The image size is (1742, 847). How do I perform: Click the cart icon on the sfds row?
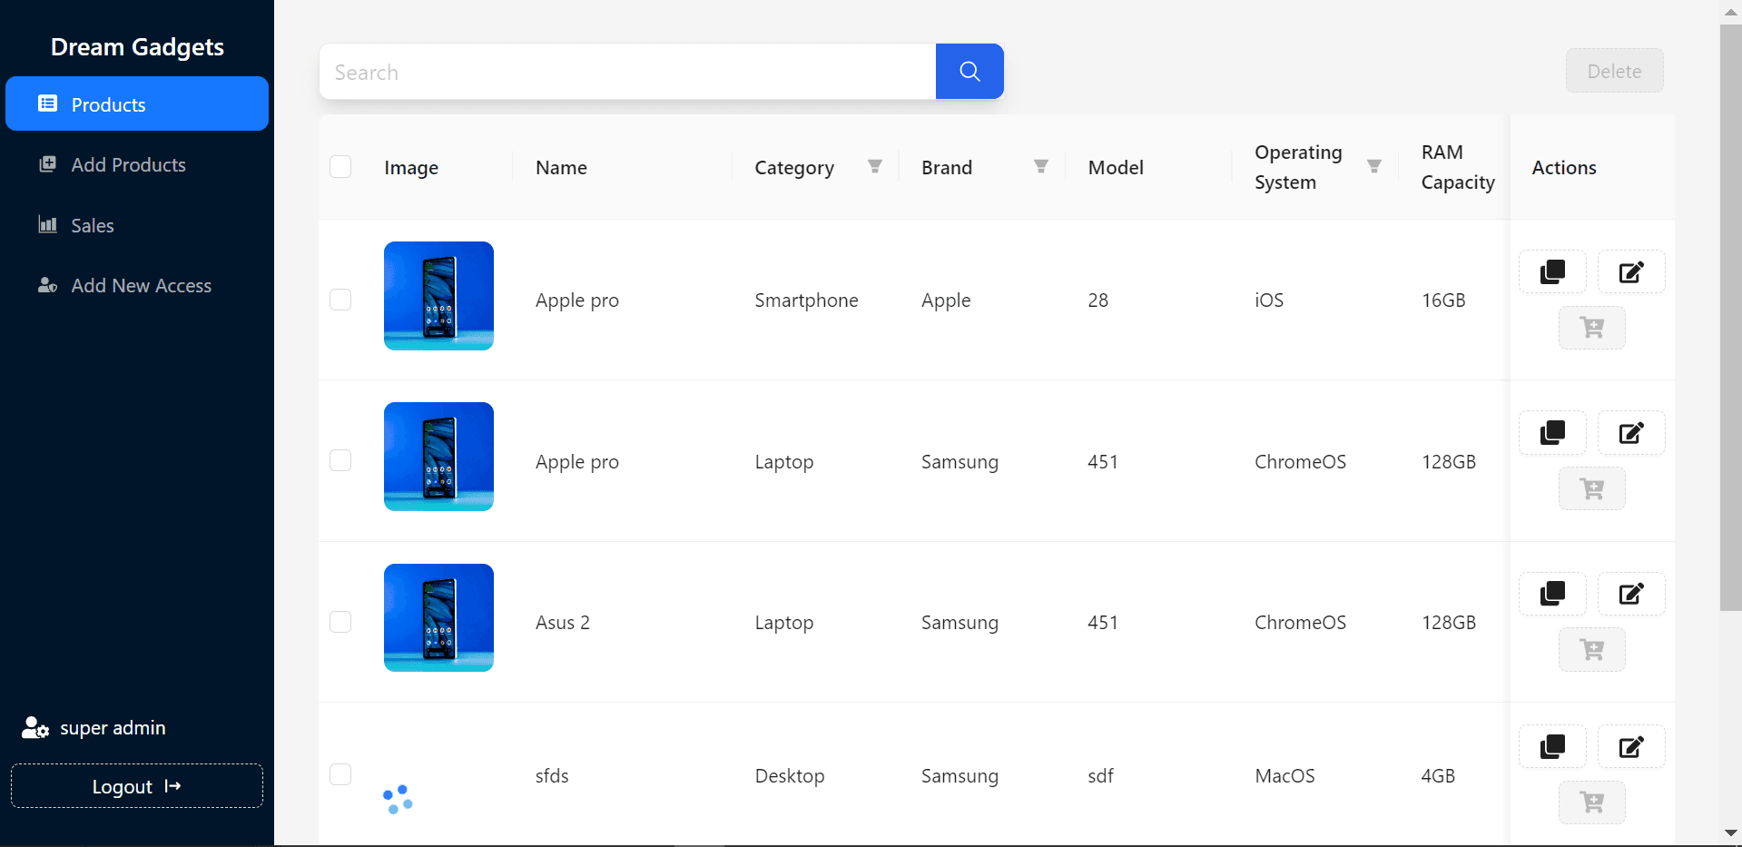[x=1591, y=803]
